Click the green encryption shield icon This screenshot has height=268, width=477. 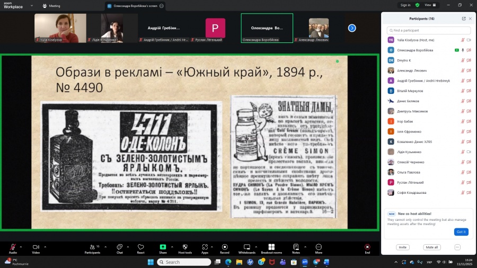418,5
